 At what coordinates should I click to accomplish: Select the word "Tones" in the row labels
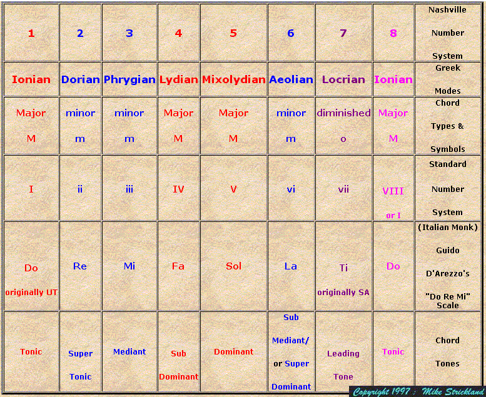click(x=448, y=363)
